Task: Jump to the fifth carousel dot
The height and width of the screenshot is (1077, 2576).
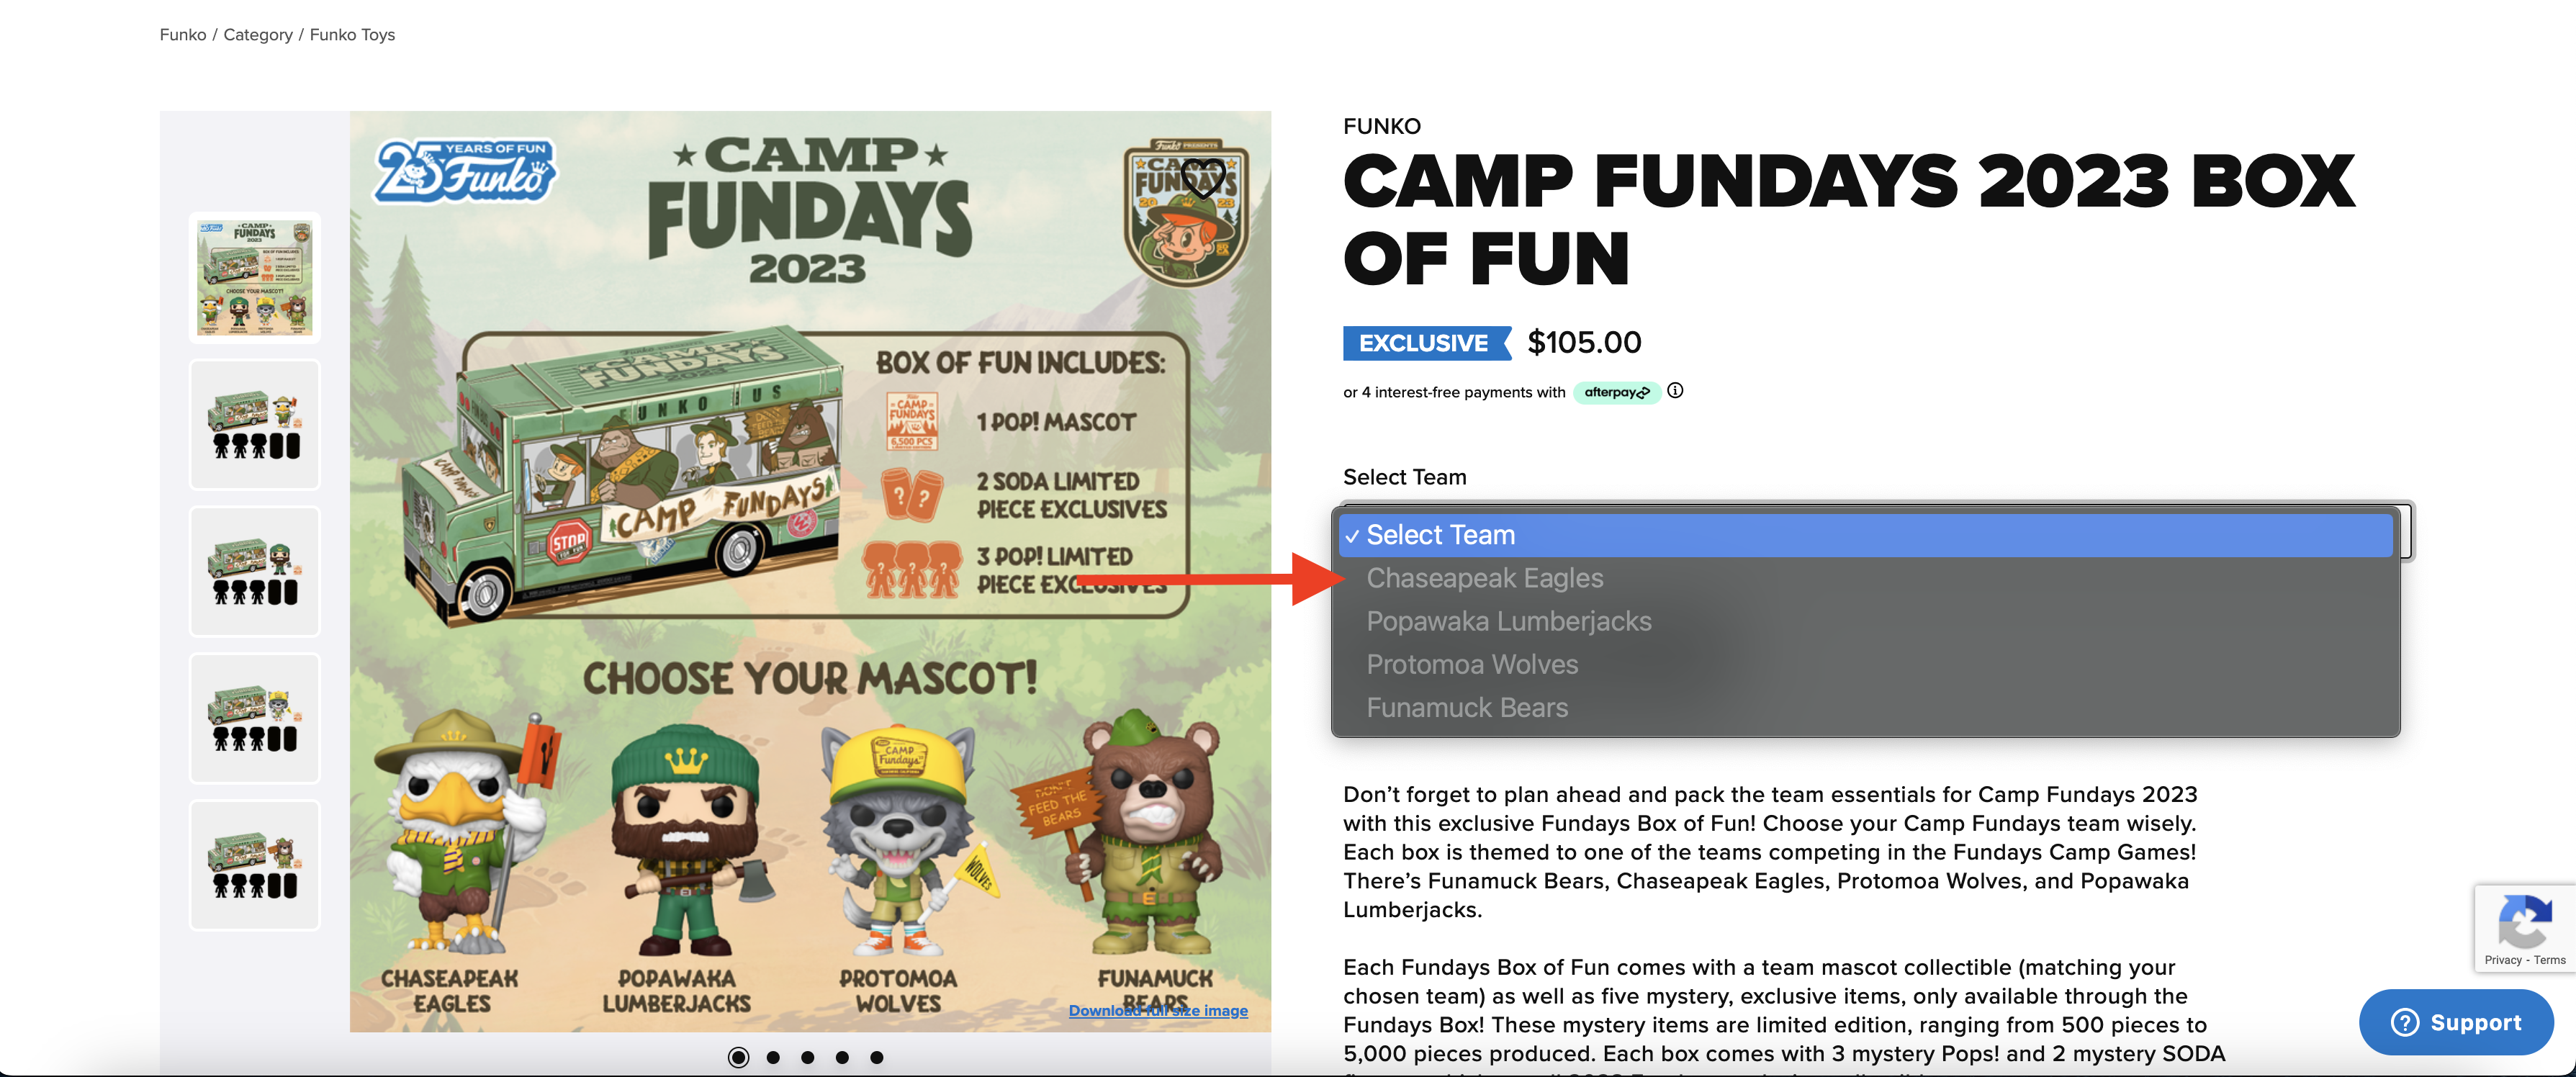Action: (x=876, y=1057)
